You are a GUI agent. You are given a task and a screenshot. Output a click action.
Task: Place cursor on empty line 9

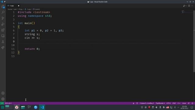99,42
